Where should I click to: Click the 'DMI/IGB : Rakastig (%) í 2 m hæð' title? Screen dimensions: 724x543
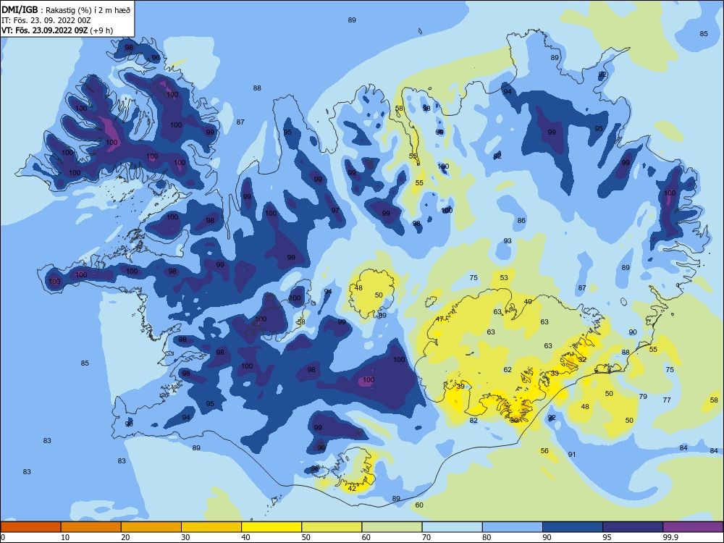[x=66, y=9]
